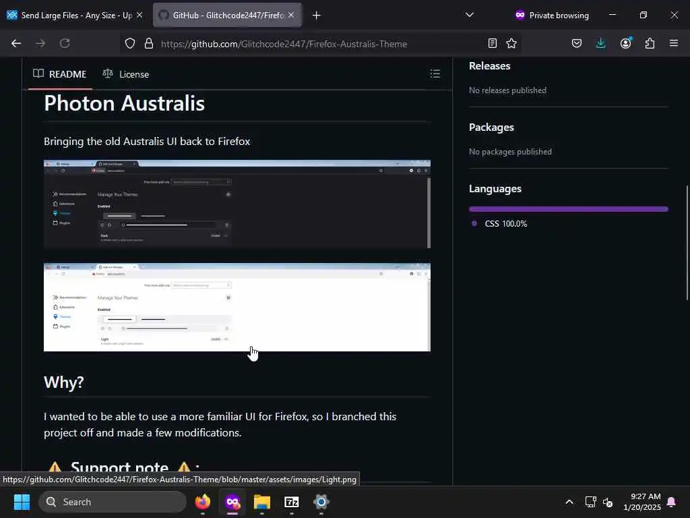Click the Why? section heading

click(x=64, y=382)
